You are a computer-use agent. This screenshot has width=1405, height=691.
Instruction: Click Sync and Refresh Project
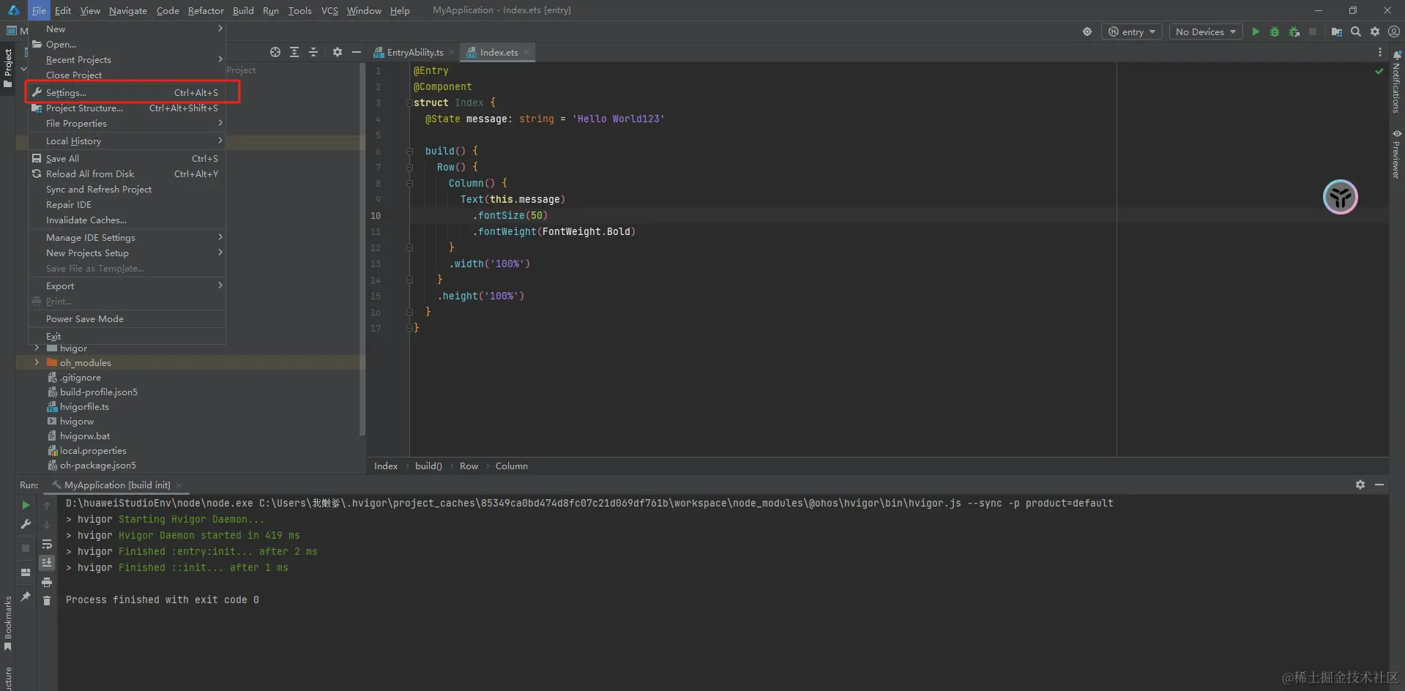click(99, 190)
